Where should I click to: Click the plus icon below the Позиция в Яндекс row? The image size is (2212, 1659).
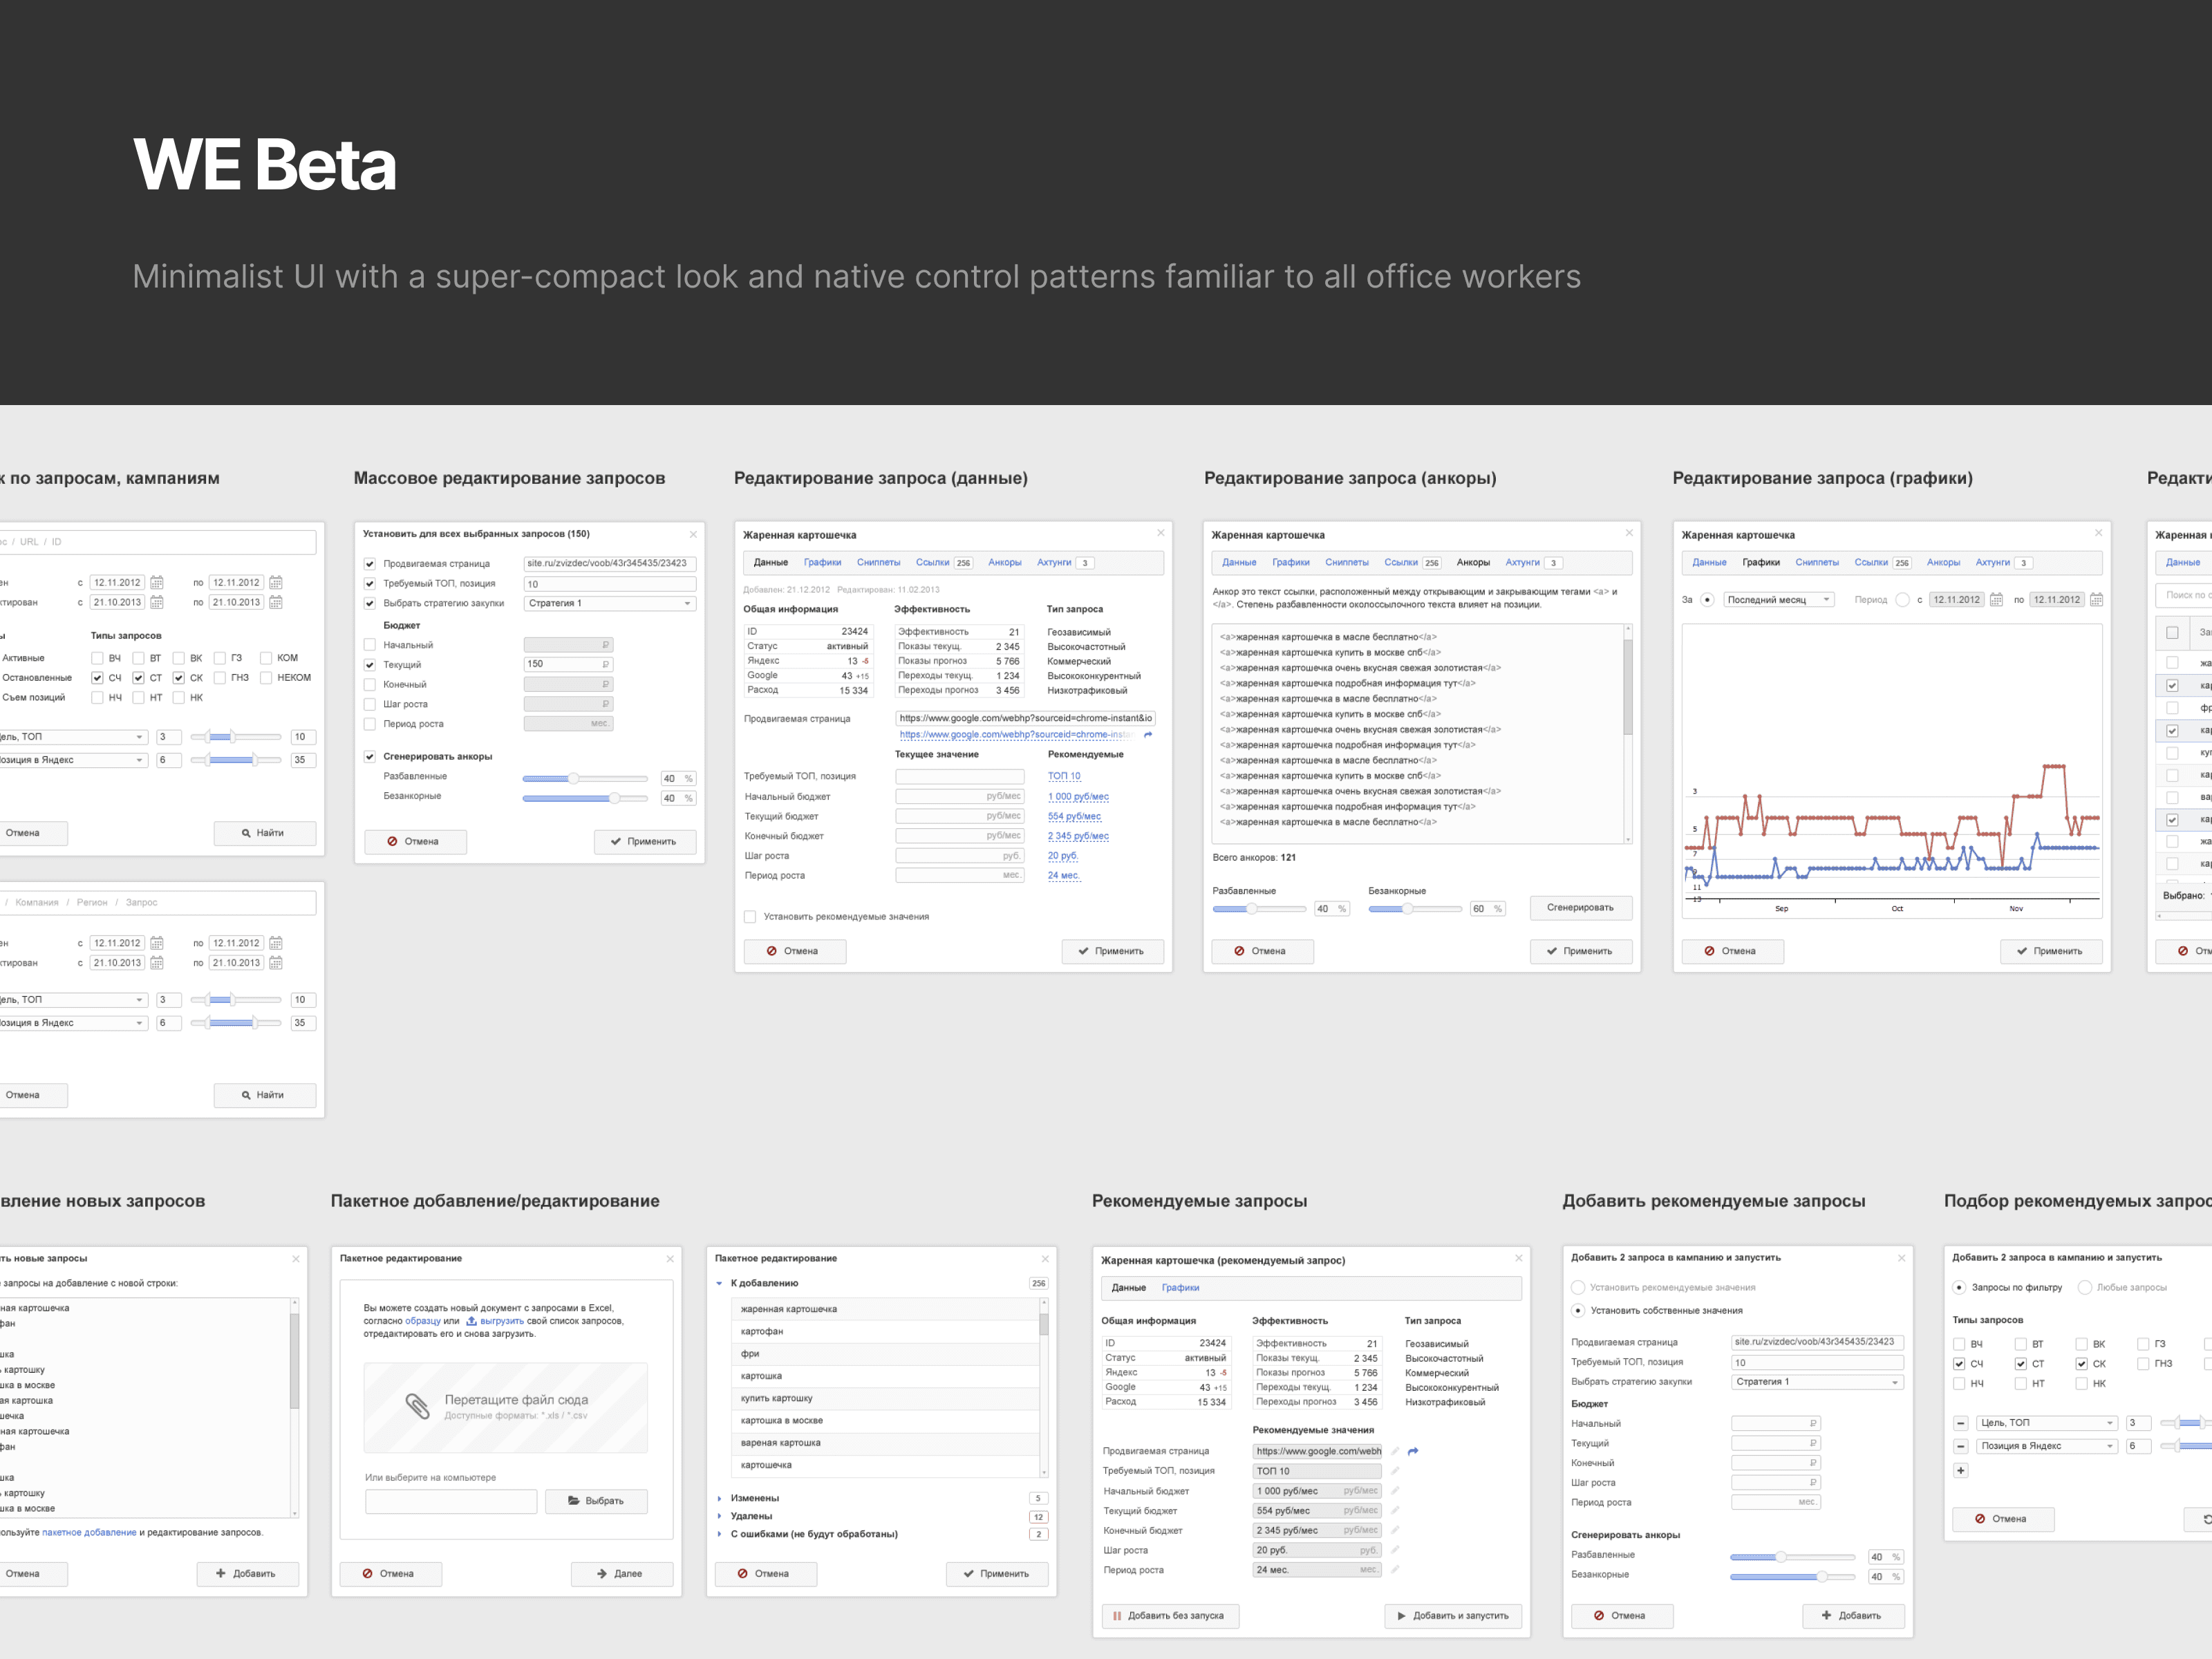pos(1960,1470)
